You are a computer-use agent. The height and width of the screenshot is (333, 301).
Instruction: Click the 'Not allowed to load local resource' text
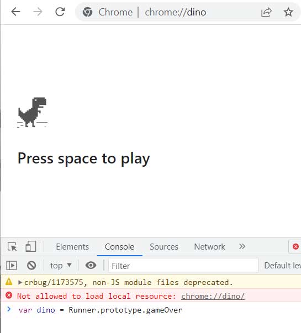click(97, 296)
